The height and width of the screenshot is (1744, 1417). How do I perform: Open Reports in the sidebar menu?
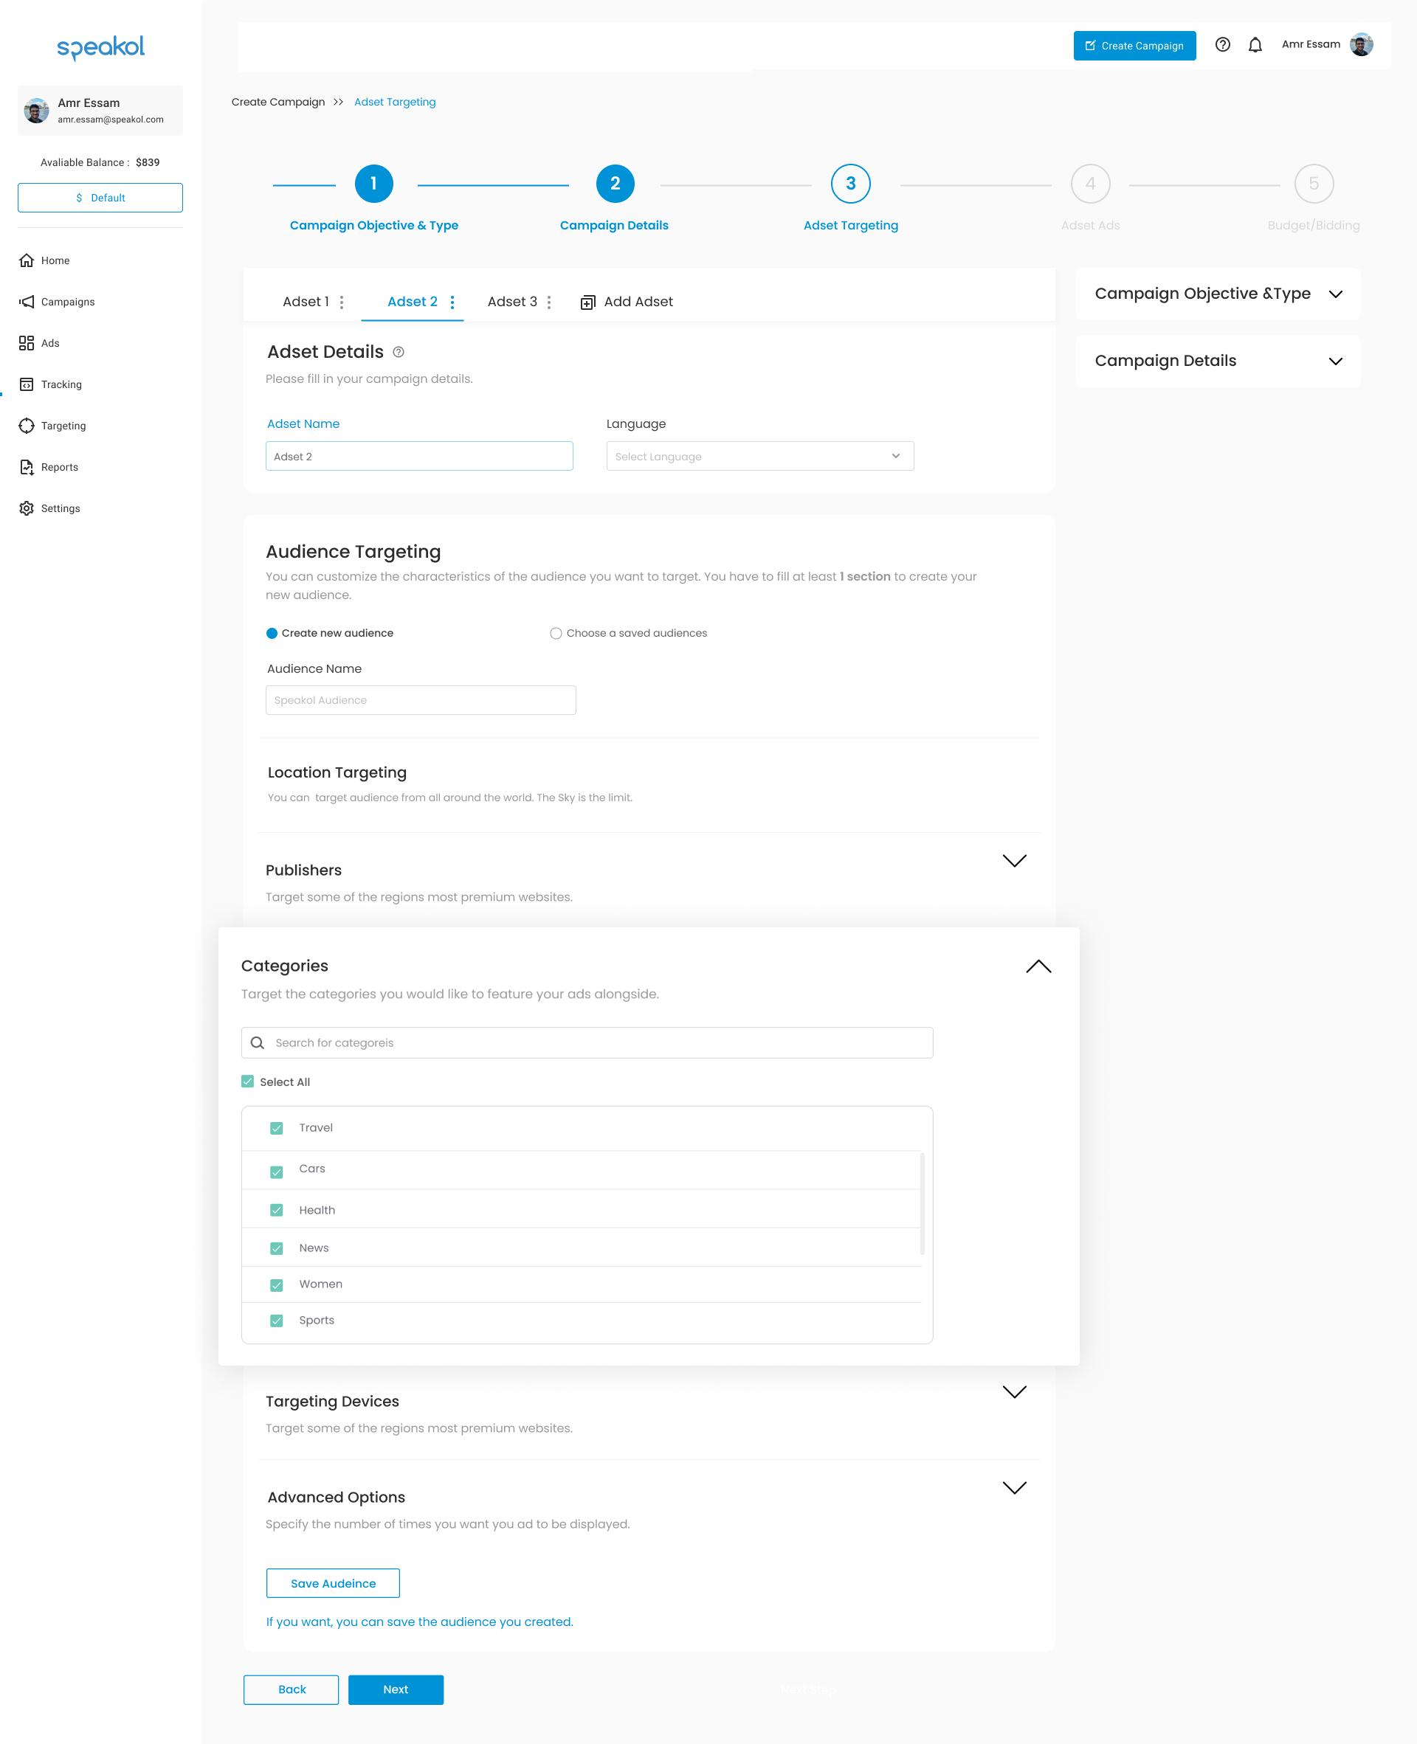pyautogui.click(x=60, y=468)
